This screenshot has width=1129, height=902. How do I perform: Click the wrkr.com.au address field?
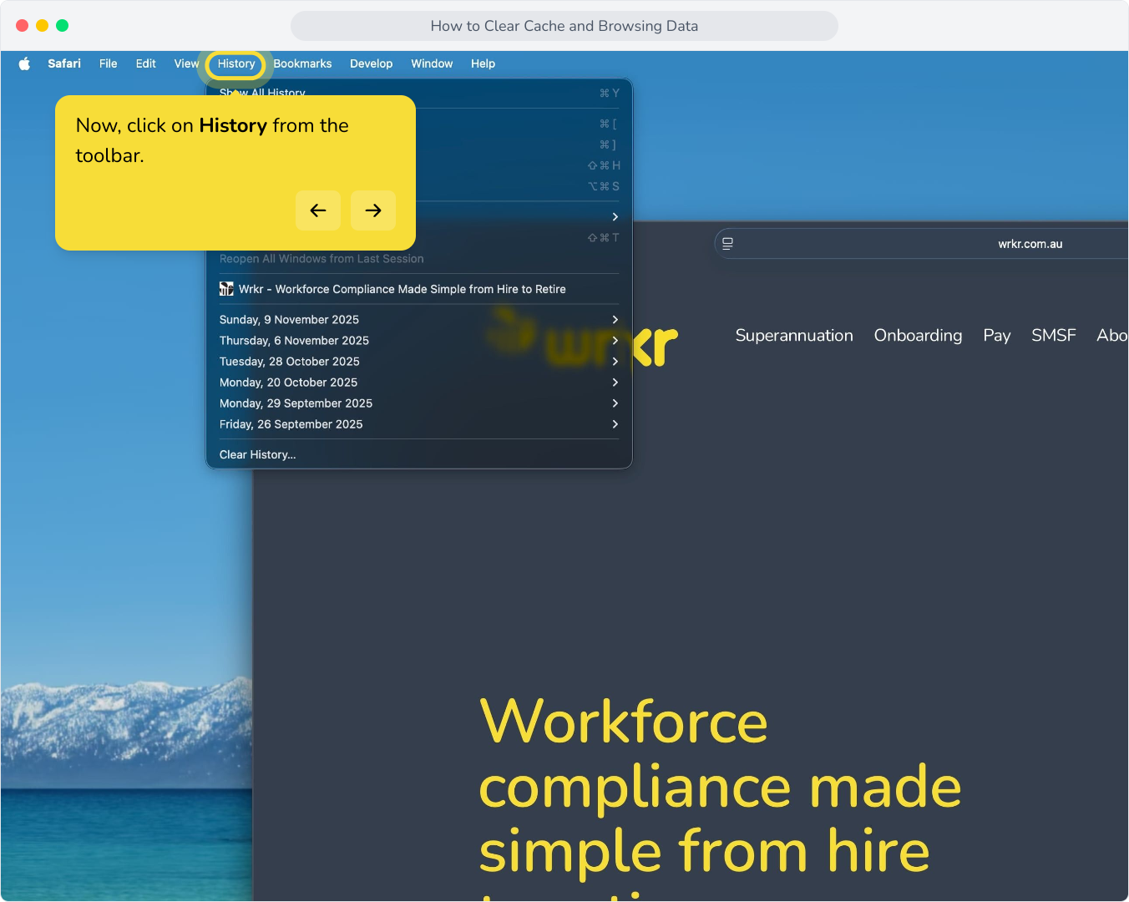click(922, 244)
